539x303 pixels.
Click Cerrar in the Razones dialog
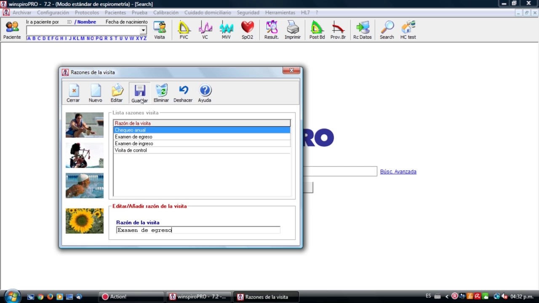point(73,93)
